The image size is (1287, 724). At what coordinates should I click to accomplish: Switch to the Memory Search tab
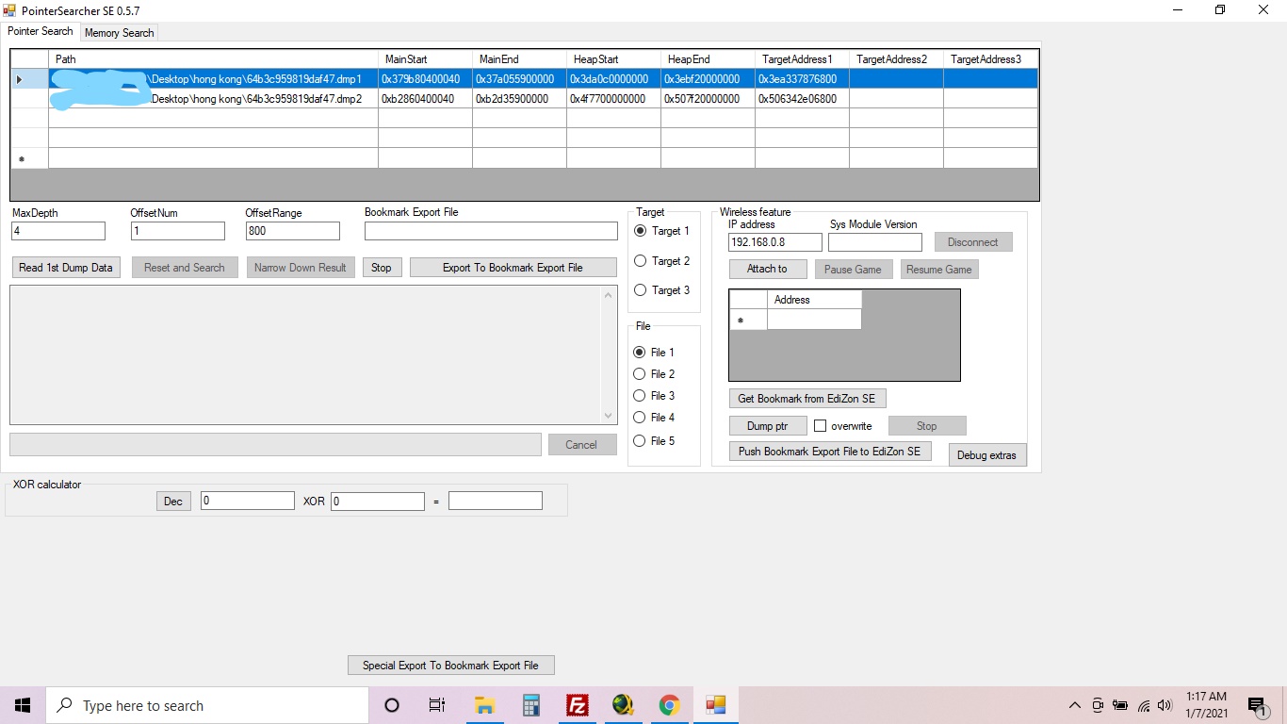coord(119,33)
